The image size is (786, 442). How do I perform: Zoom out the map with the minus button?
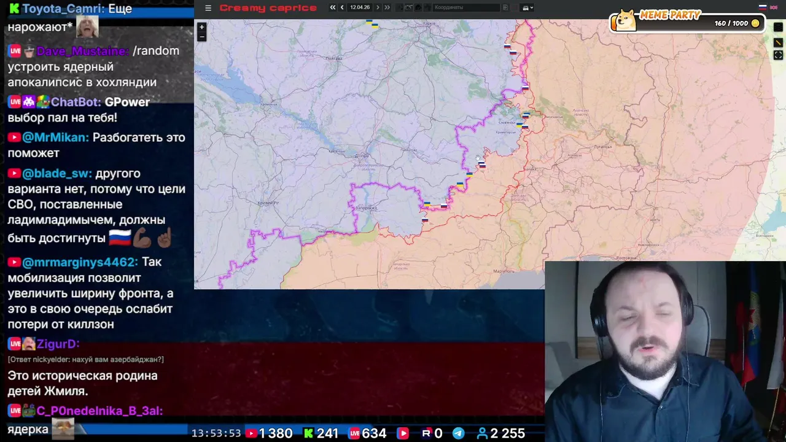[201, 36]
